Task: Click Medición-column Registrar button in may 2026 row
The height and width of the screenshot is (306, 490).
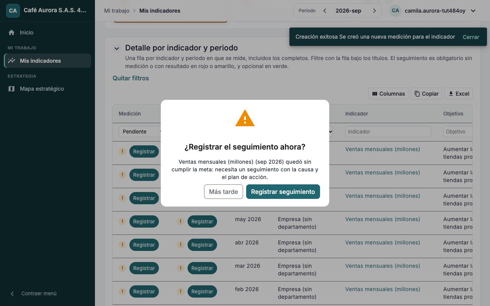Action: [x=144, y=221]
